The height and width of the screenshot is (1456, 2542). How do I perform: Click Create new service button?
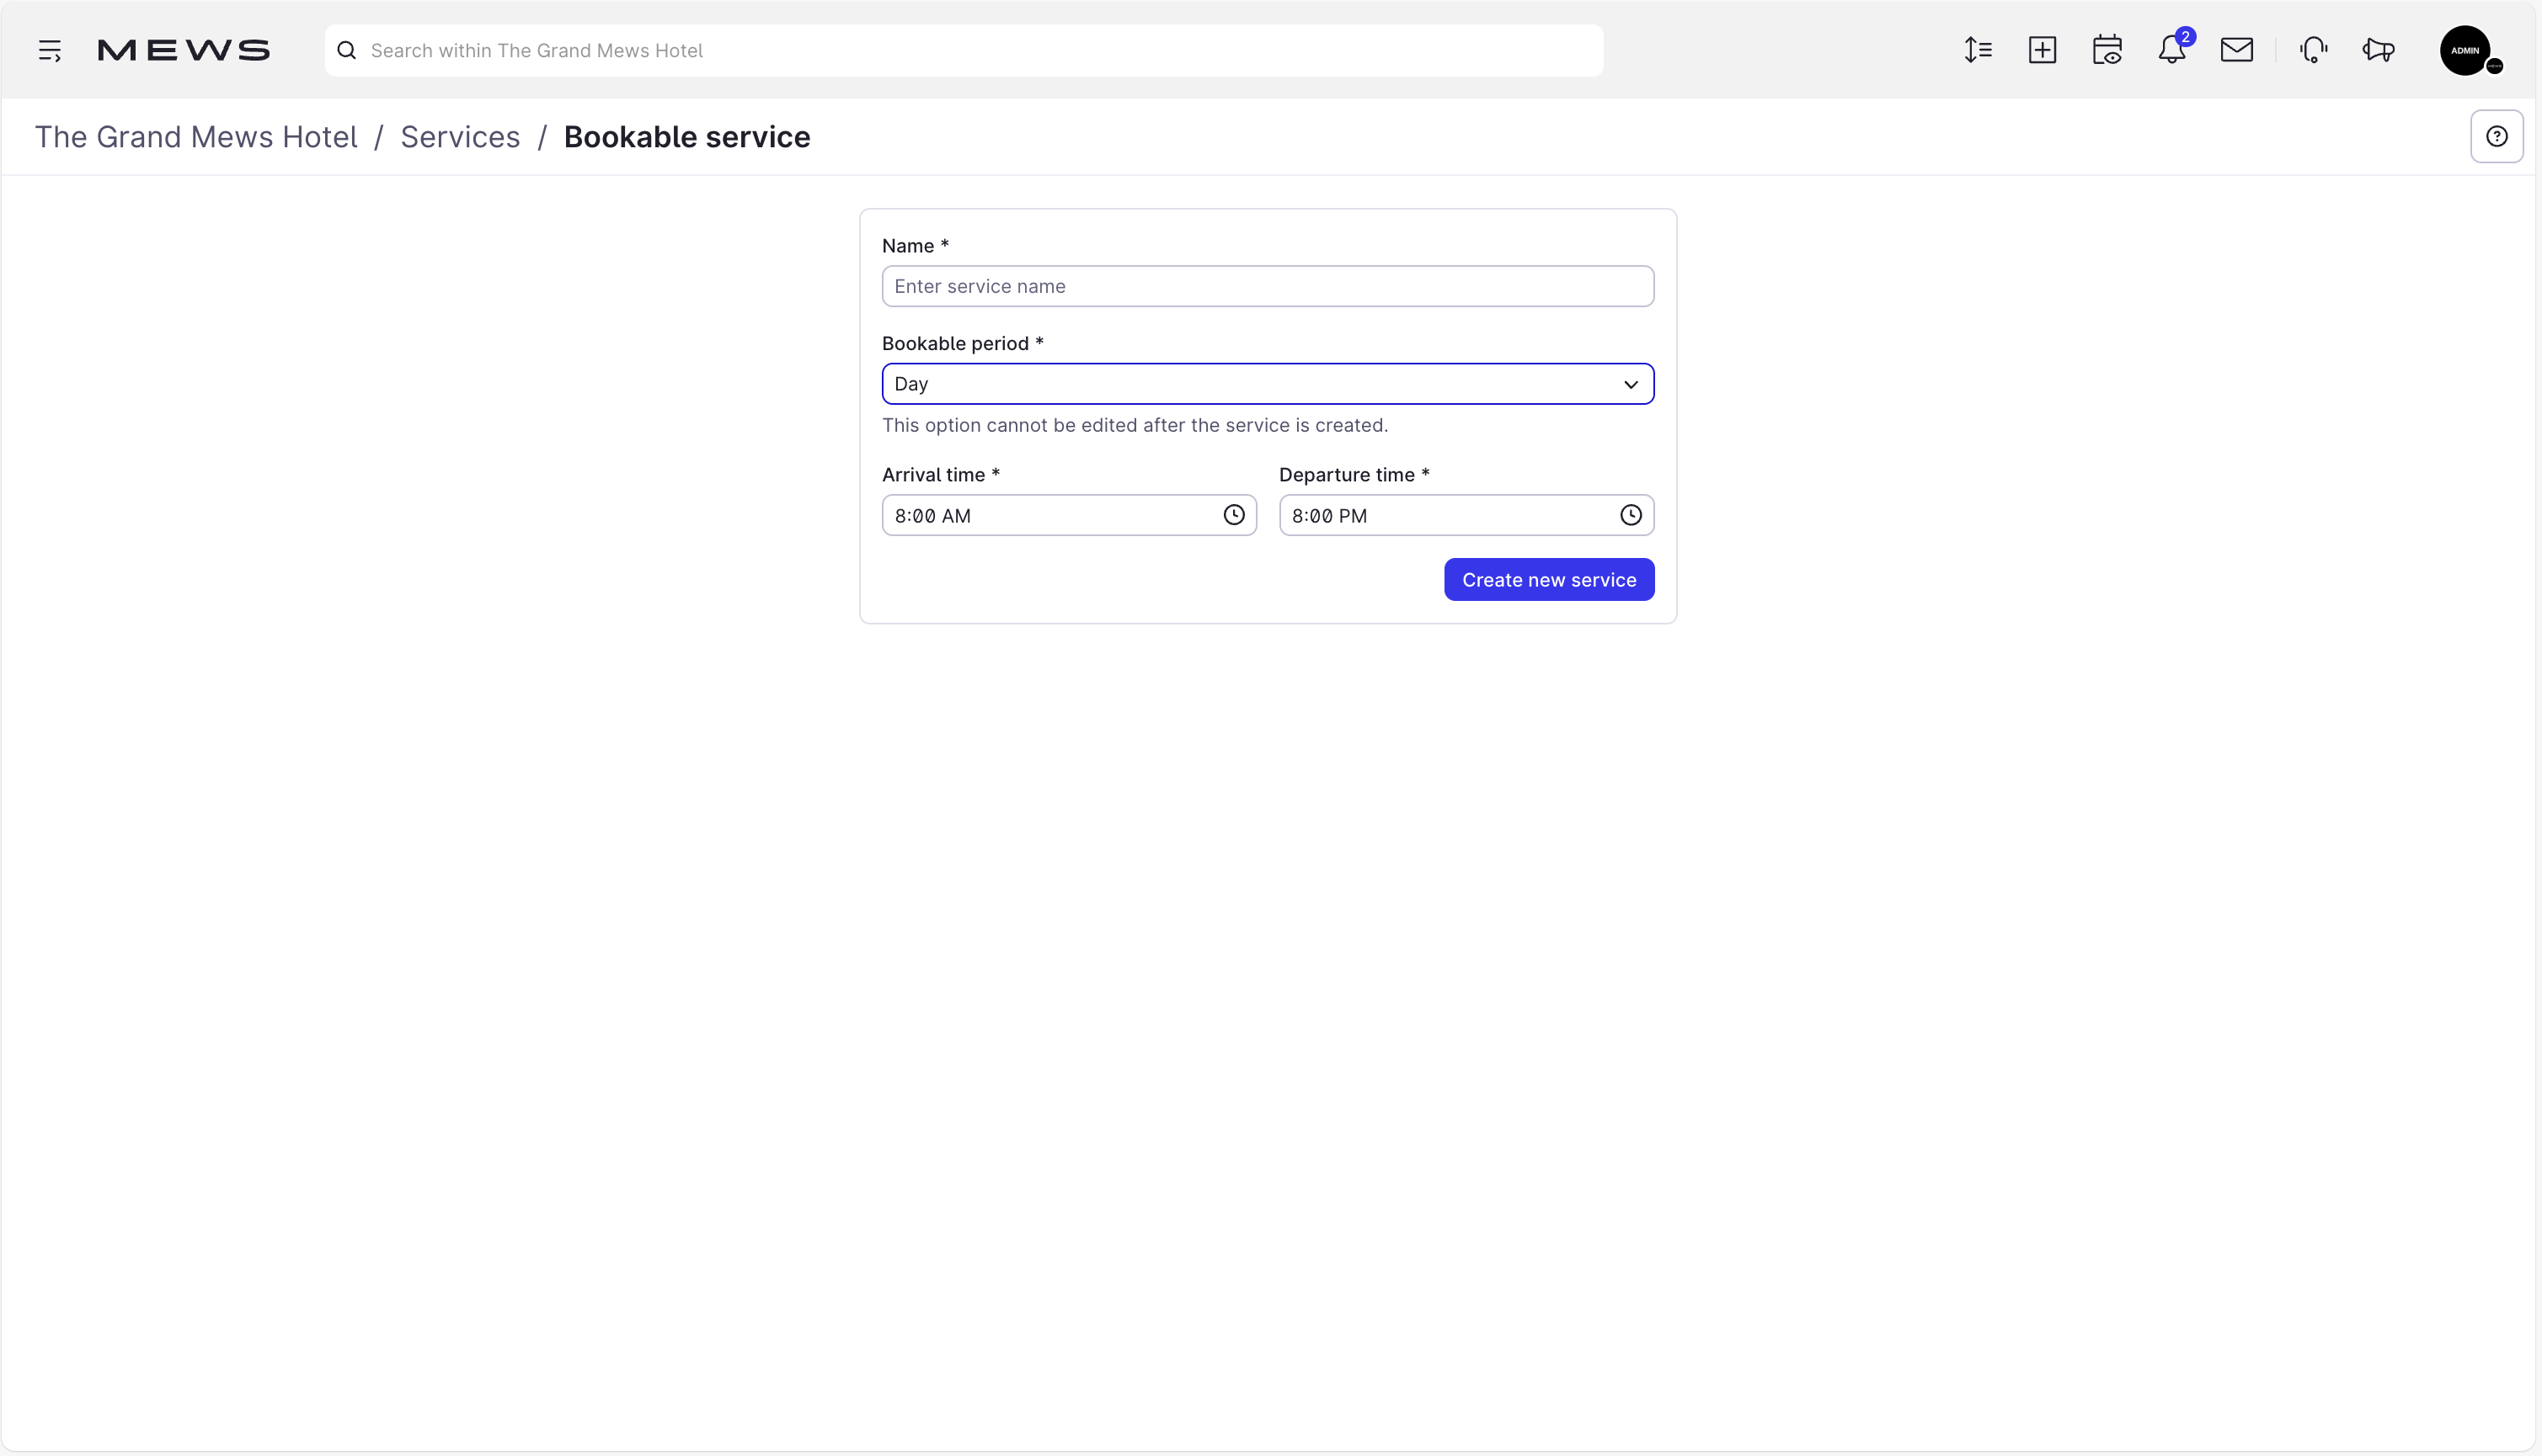pos(1549,580)
